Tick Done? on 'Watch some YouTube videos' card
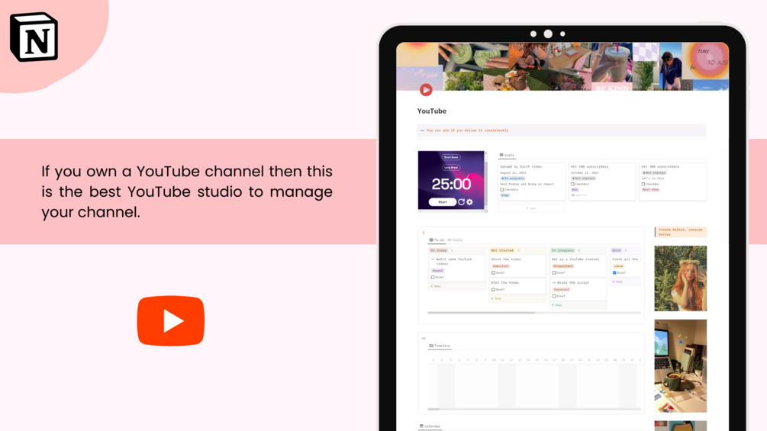 pyautogui.click(x=433, y=277)
